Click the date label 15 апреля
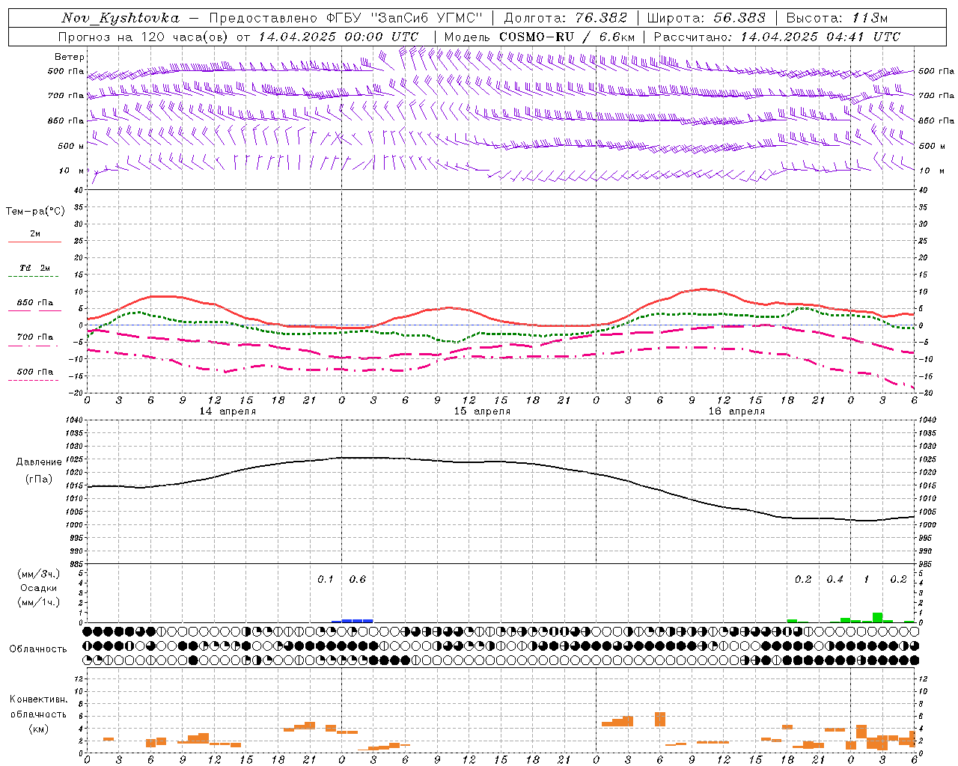The image size is (958, 766). [482, 411]
